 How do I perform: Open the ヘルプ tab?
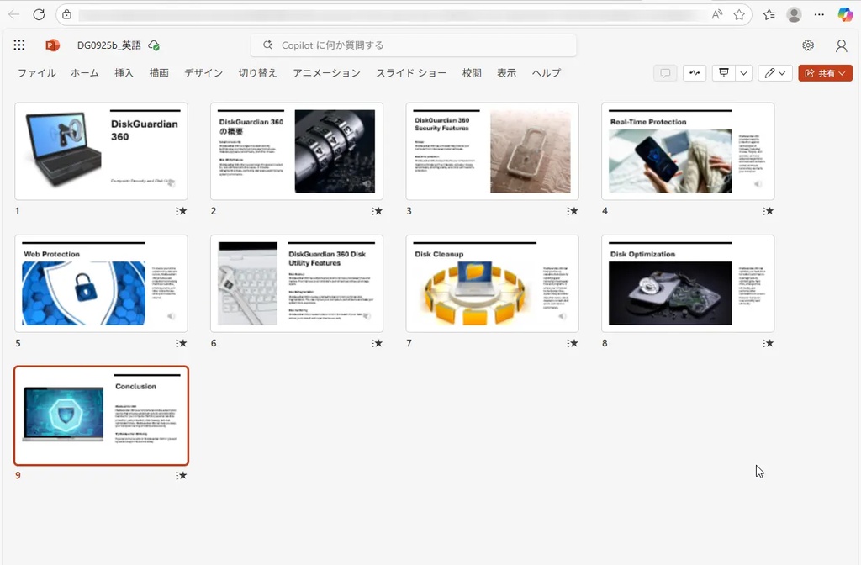[x=547, y=73]
